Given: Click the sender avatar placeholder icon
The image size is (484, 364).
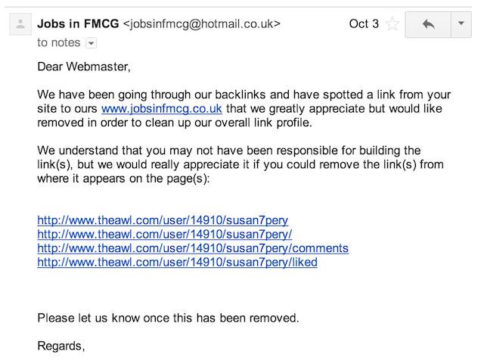Looking at the screenshot, I should 20,24.
